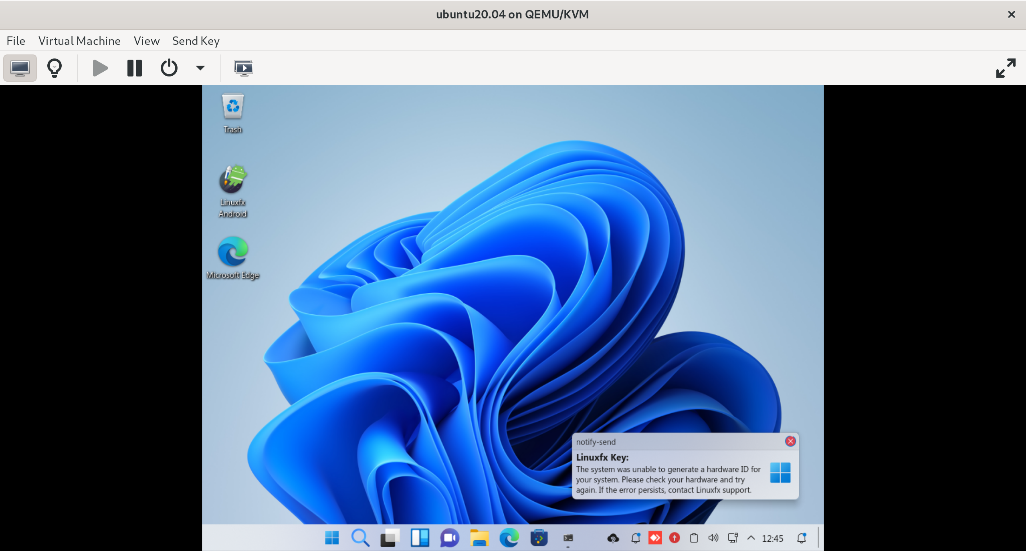The width and height of the screenshot is (1026, 551).
Task: Open the Virtual Machine menu
Action: click(79, 41)
